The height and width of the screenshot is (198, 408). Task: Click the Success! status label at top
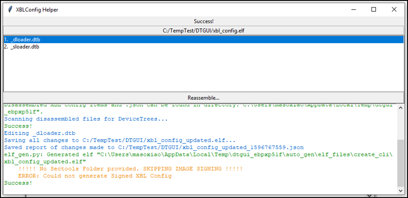[204, 21]
